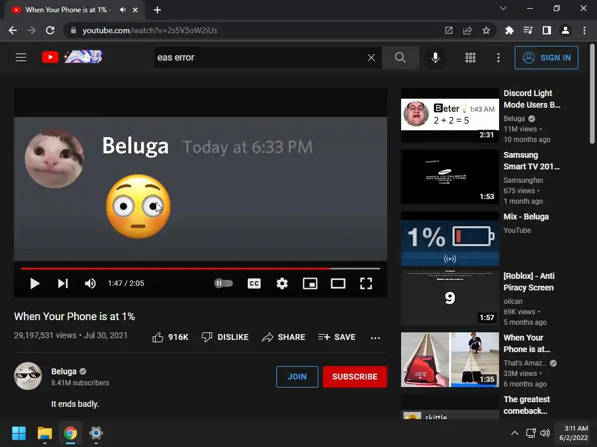Start voice search with microphone
Image resolution: width=597 pixels, height=447 pixels.
click(435, 58)
